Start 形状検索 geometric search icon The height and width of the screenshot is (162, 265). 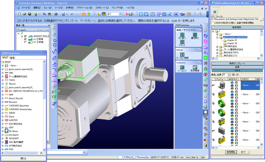point(195,67)
